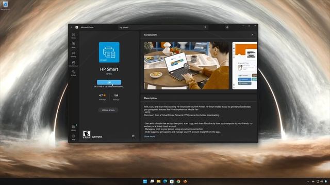Viewport: 330px width, 185px height.
Task: Open the Entertainment section in Store sidebar
Action: click(73, 64)
